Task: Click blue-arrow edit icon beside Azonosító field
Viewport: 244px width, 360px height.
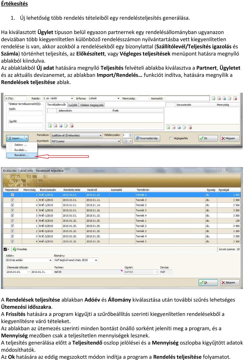Action: pos(224,98)
